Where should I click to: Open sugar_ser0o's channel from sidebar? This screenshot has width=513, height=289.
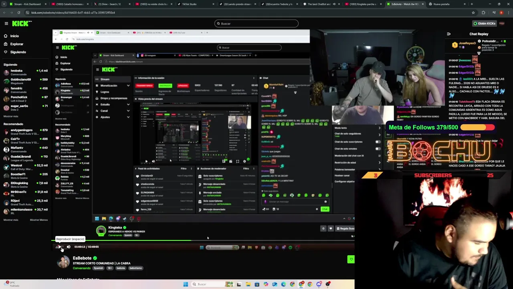pyautogui.click(x=26, y=108)
